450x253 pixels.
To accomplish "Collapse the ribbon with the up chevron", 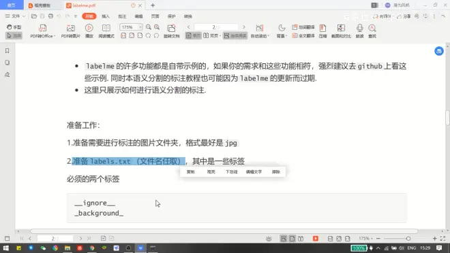I will tap(443, 16).
